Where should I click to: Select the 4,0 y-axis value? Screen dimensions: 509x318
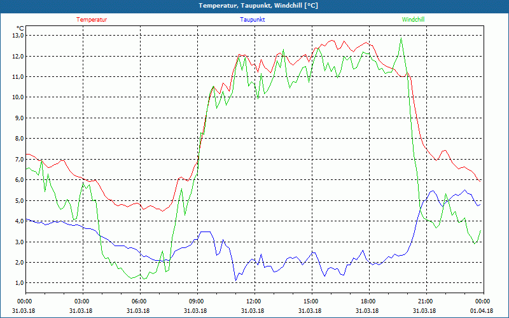[x=20, y=221]
